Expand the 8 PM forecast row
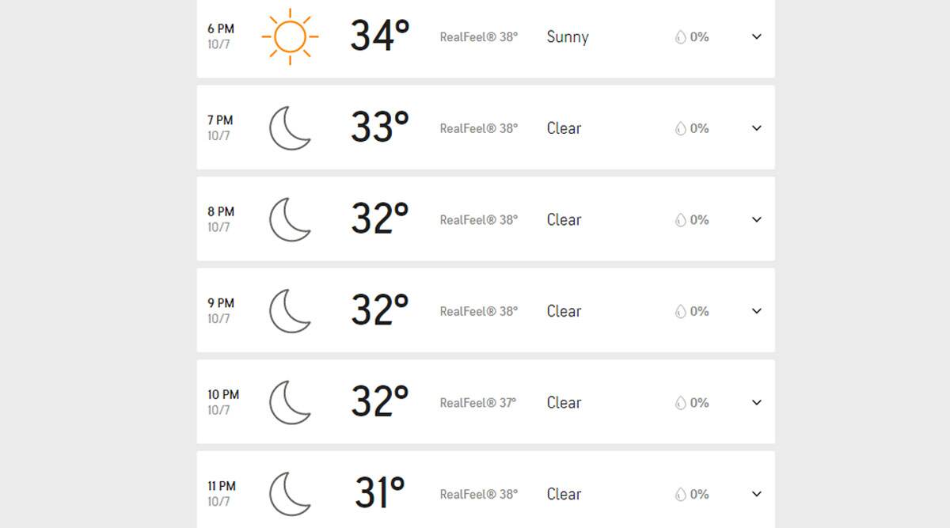The height and width of the screenshot is (528, 950). tap(757, 219)
